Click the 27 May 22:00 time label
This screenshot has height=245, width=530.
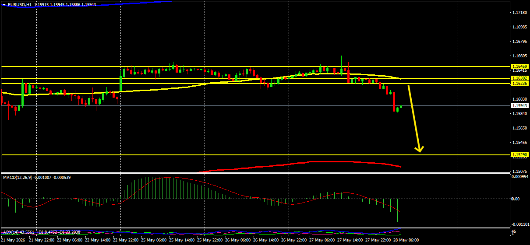point(378,241)
